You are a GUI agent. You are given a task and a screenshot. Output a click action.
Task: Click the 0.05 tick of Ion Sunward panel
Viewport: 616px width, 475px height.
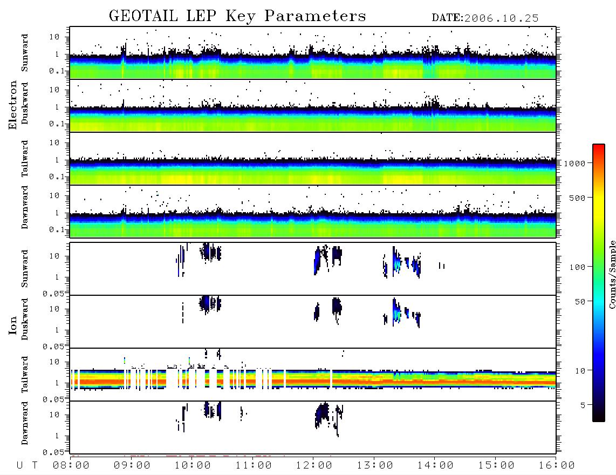53,293
